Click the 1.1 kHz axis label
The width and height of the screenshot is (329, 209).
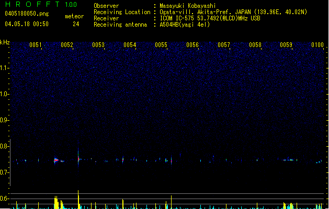coord(5,68)
